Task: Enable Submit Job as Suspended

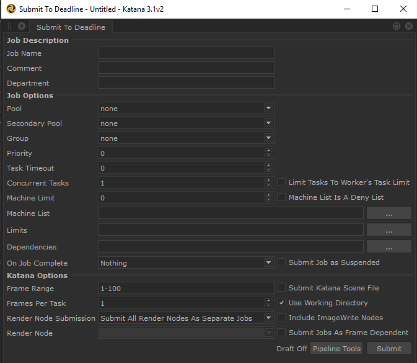Action: tap(281, 262)
